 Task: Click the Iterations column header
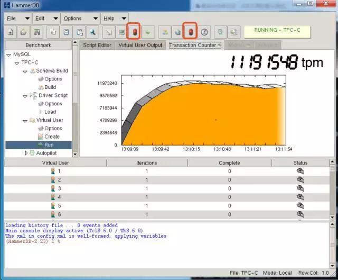click(x=147, y=163)
